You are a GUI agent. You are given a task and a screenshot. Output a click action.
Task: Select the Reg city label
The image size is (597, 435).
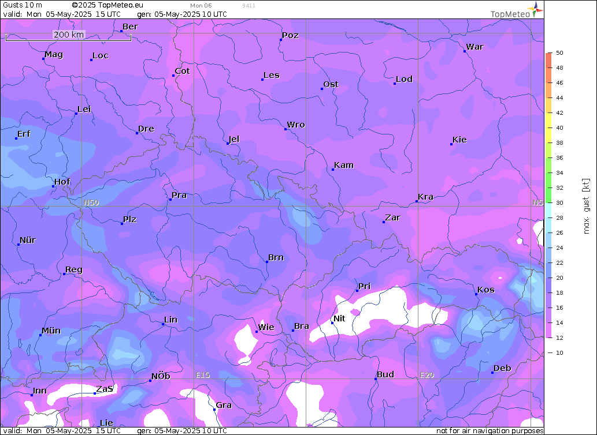[74, 270]
